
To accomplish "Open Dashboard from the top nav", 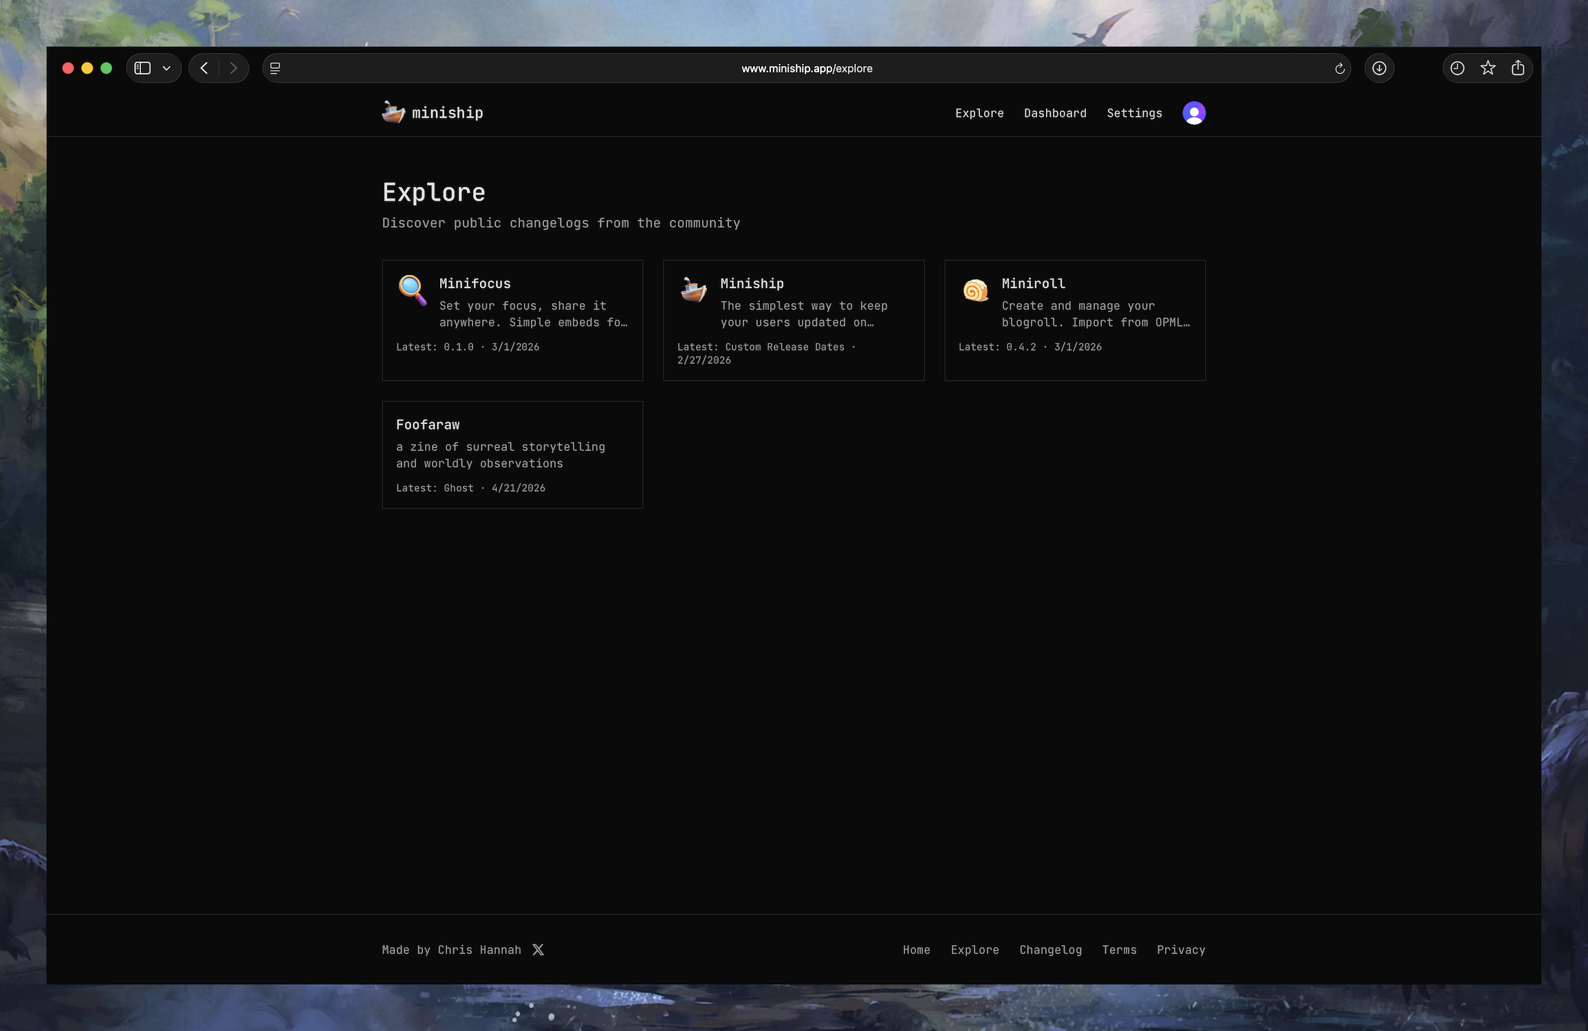I will point(1054,113).
